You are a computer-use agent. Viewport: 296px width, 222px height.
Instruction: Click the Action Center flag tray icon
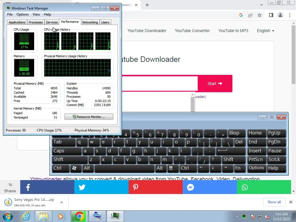253,217
